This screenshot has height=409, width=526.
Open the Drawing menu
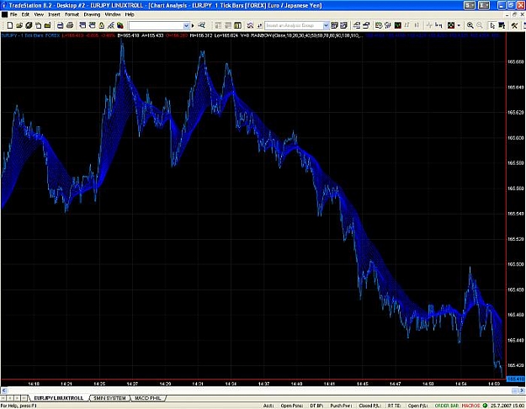(92, 15)
